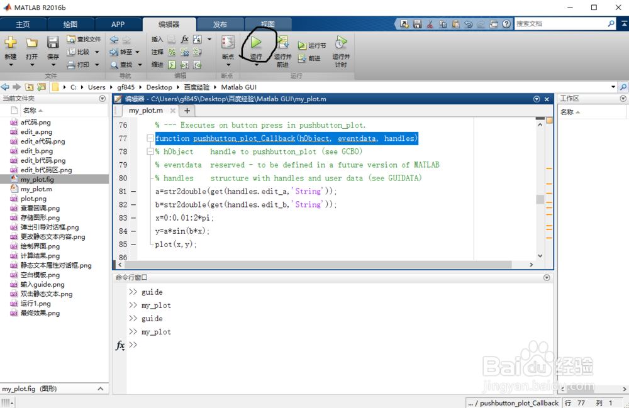
Task: Open the command window actions menu
Action: [x=547, y=277]
